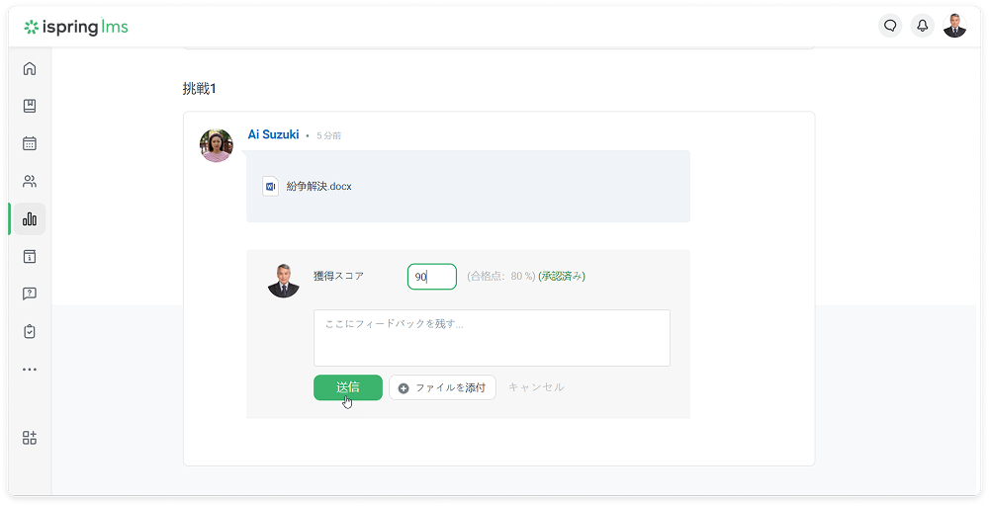
Task: Open the 紛争解決.docx file attachment
Action: point(318,186)
